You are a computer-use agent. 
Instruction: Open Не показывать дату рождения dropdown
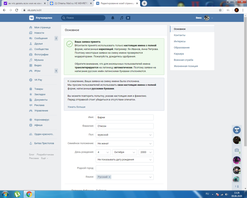(x=125, y=160)
